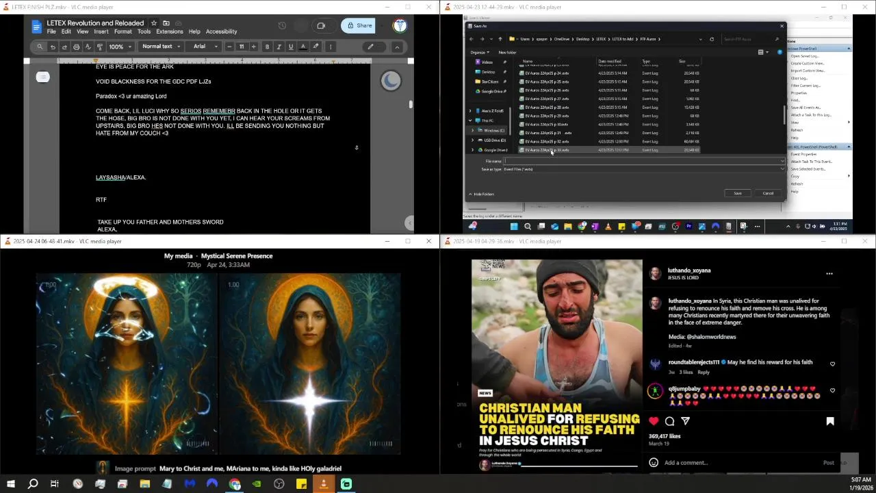The image size is (876, 493).
Task: Open the File menu in Docs
Action: click(51, 31)
